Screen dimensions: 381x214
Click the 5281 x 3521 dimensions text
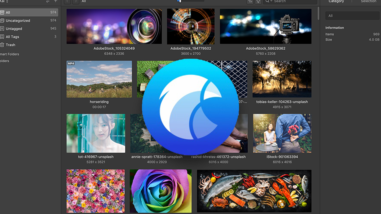point(96,162)
